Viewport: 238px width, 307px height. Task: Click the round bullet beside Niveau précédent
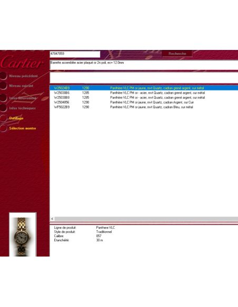coord(3,76)
